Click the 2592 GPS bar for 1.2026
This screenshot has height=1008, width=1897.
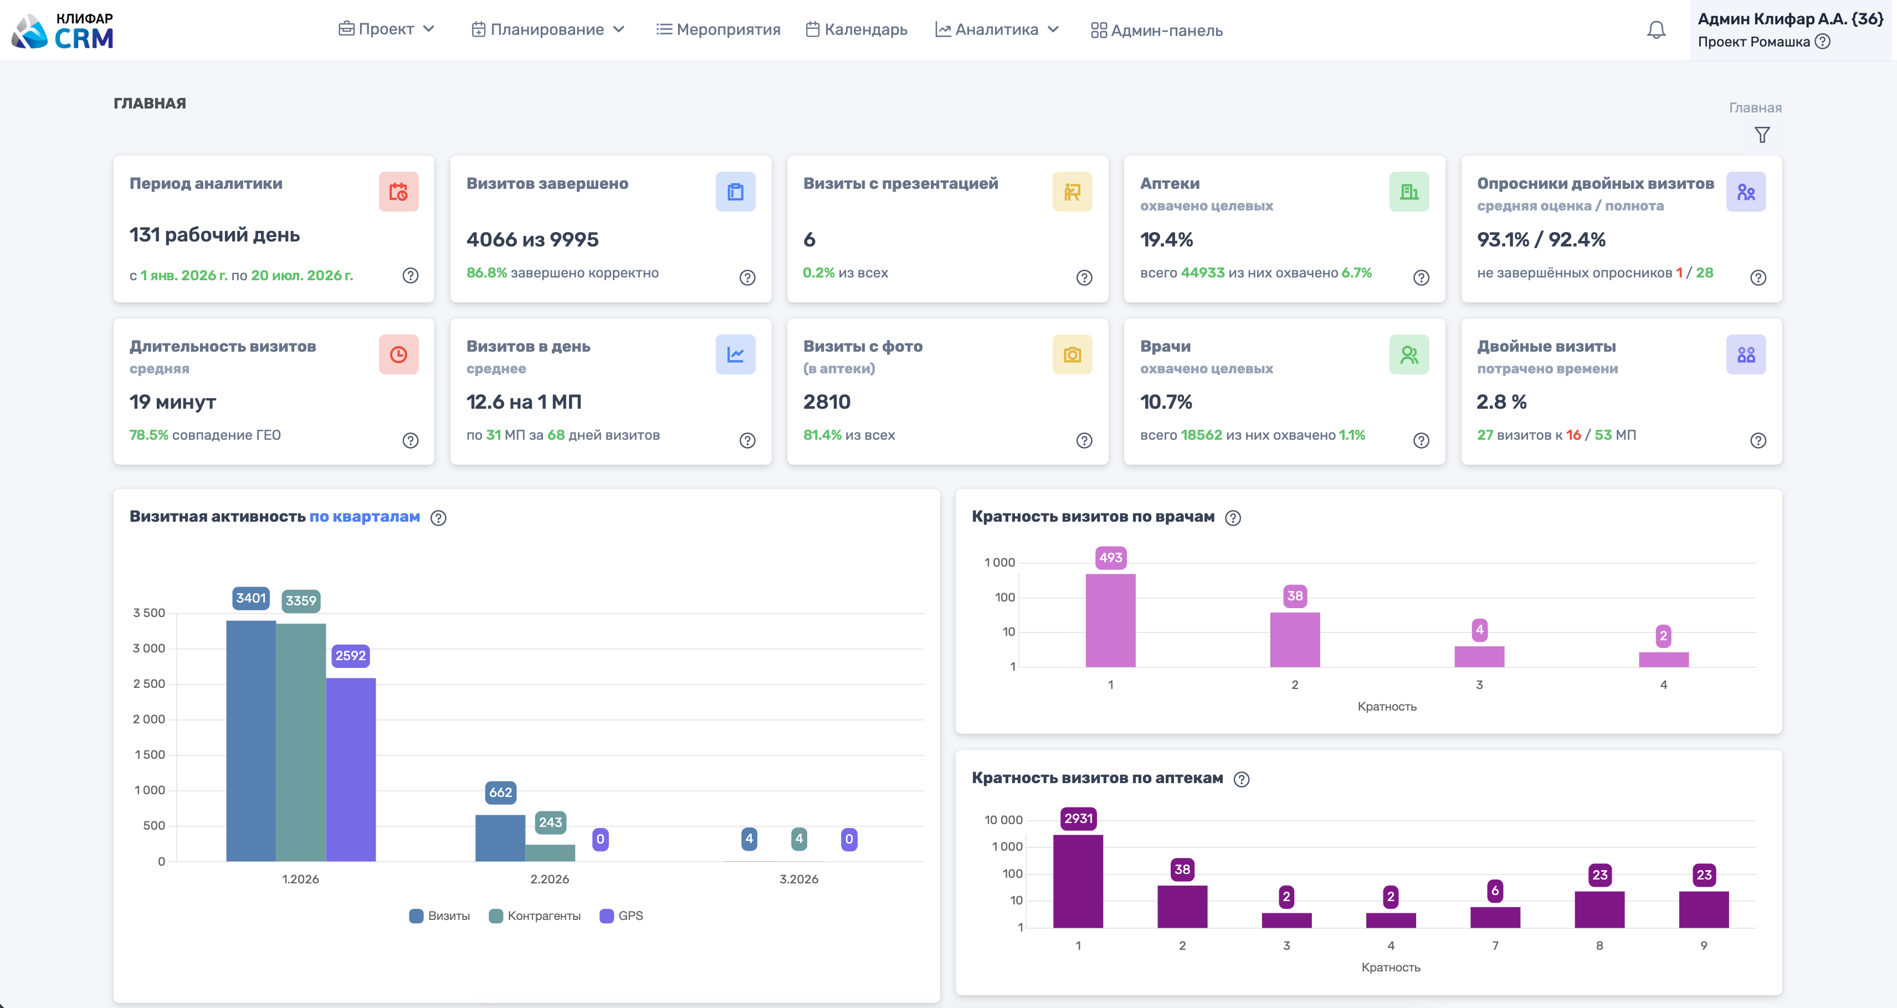tap(351, 769)
